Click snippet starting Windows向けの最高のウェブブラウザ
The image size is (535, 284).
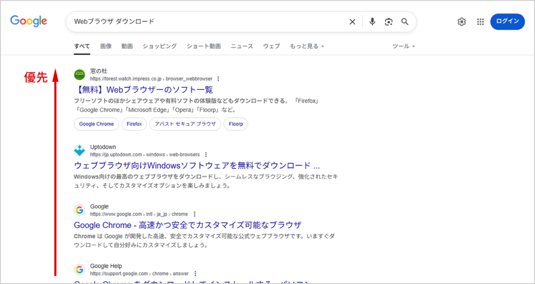[206, 181]
